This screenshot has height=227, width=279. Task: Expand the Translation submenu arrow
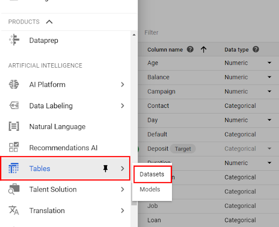pyautogui.click(x=122, y=210)
